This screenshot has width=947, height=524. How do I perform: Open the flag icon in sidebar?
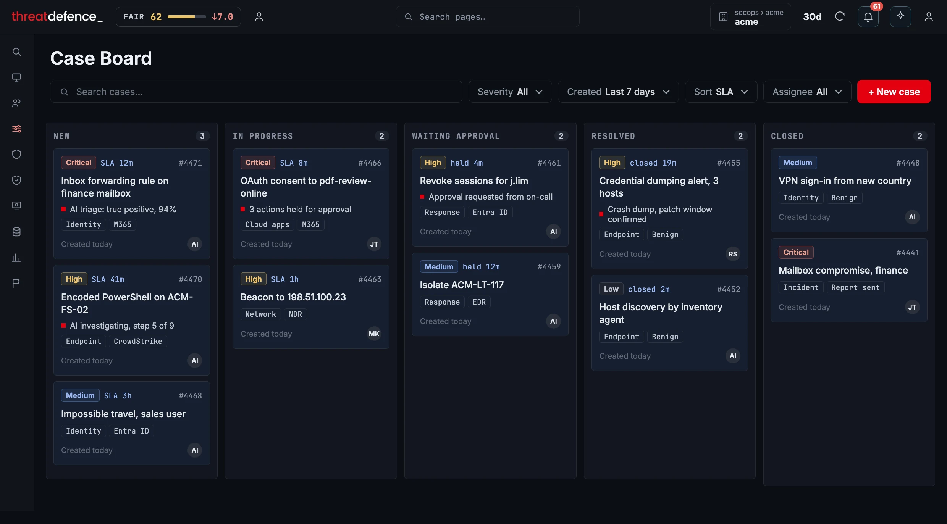pyautogui.click(x=16, y=283)
